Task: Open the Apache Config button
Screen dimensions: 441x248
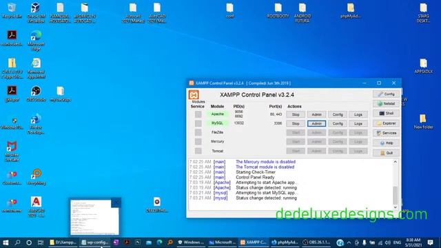Action: [338, 114]
